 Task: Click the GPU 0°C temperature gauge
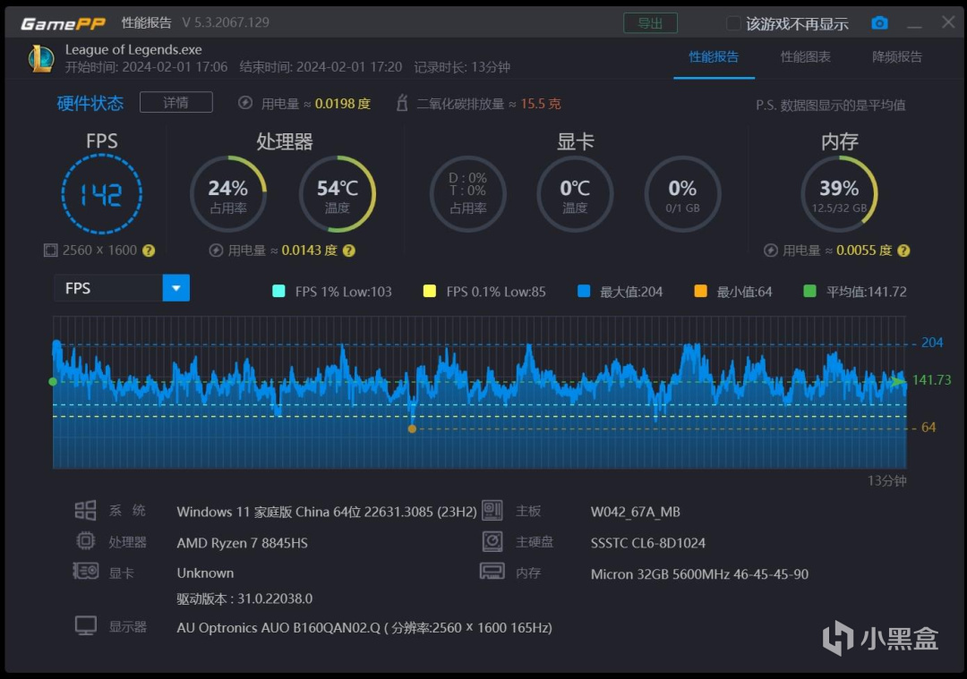(575, 194)
